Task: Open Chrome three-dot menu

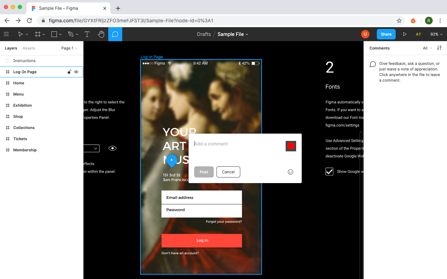Action: point(440,21)
